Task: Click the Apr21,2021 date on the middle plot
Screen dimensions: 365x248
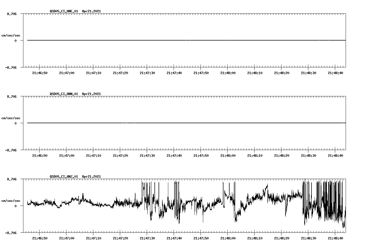Action: pyautogui.click(x=91, y=94)
